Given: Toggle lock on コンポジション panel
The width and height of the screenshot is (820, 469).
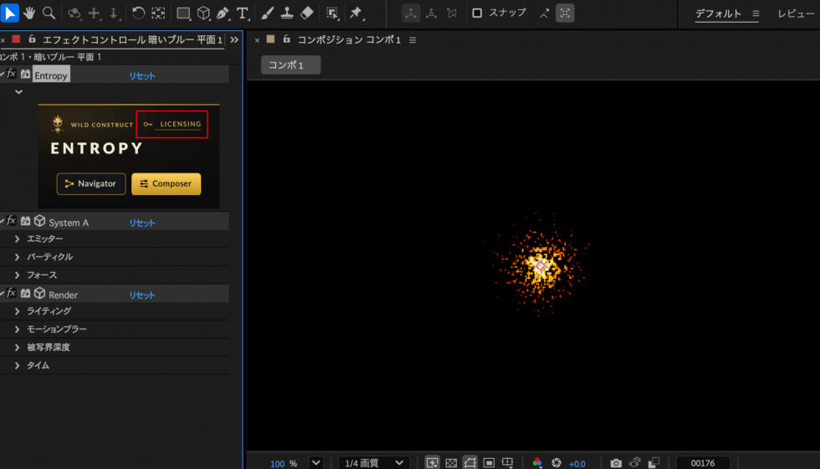Looking at the screenshot, I should pyautogui.click(x=286, y=39).
